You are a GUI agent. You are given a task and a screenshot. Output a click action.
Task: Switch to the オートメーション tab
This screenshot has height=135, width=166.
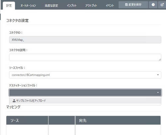pos(28,6)
